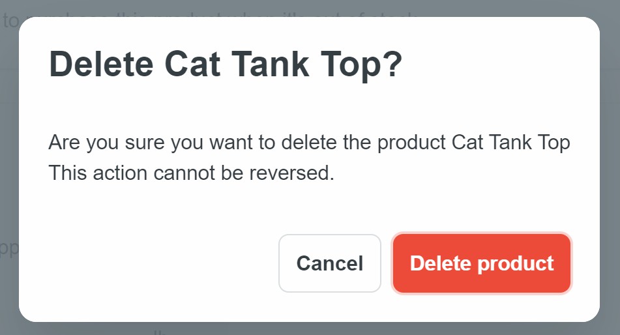Confirm with the red Delete product button
Viewport: 620px width, 335px height.
click(482, 263)
